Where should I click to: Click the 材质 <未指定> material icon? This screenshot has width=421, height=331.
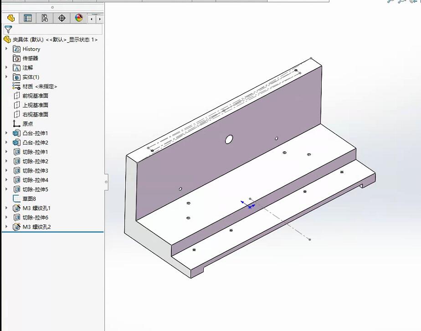point(15,86)
